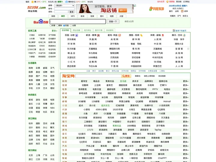Switch to the 地图 search tab
The height and width of the screenshot is (162, 216).
click(112, 16)
